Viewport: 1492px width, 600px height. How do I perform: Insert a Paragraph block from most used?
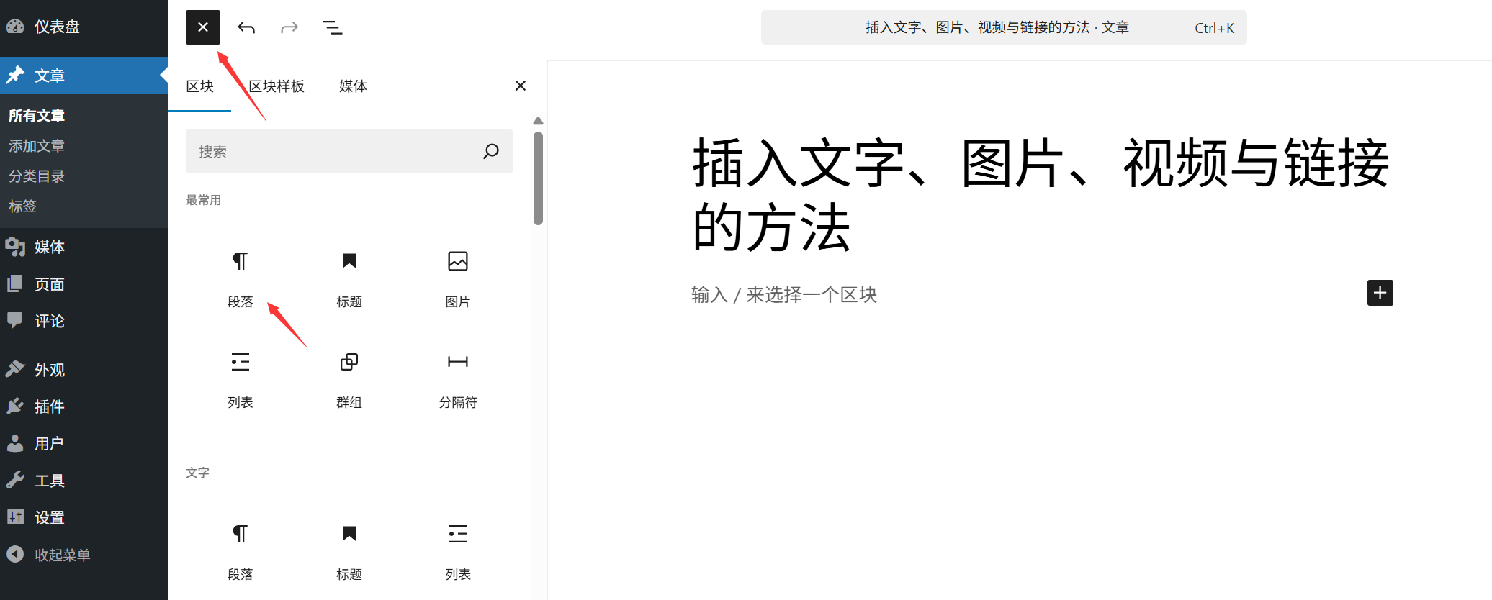(241, 280)
